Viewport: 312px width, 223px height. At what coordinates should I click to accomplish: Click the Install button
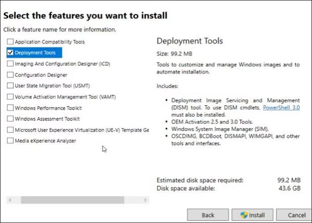pos(252,215)
